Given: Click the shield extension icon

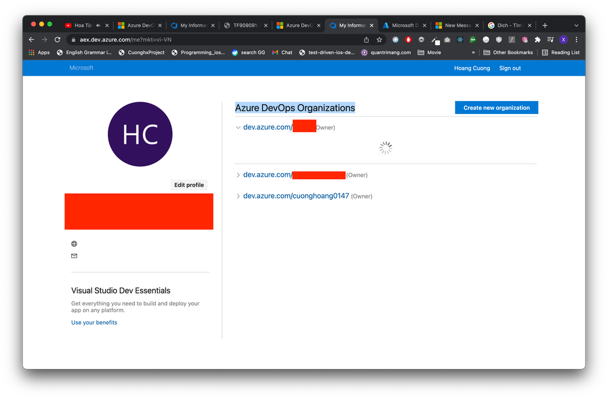Looking at the screenshot, I should point(498,40).
